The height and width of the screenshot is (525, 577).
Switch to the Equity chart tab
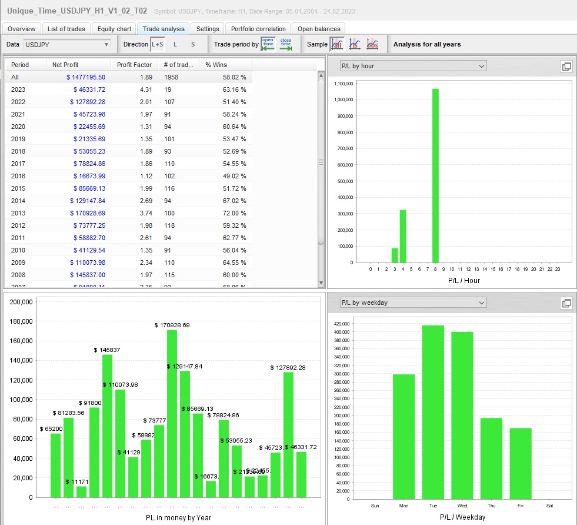pyautogui.click(x=114, y=29)
